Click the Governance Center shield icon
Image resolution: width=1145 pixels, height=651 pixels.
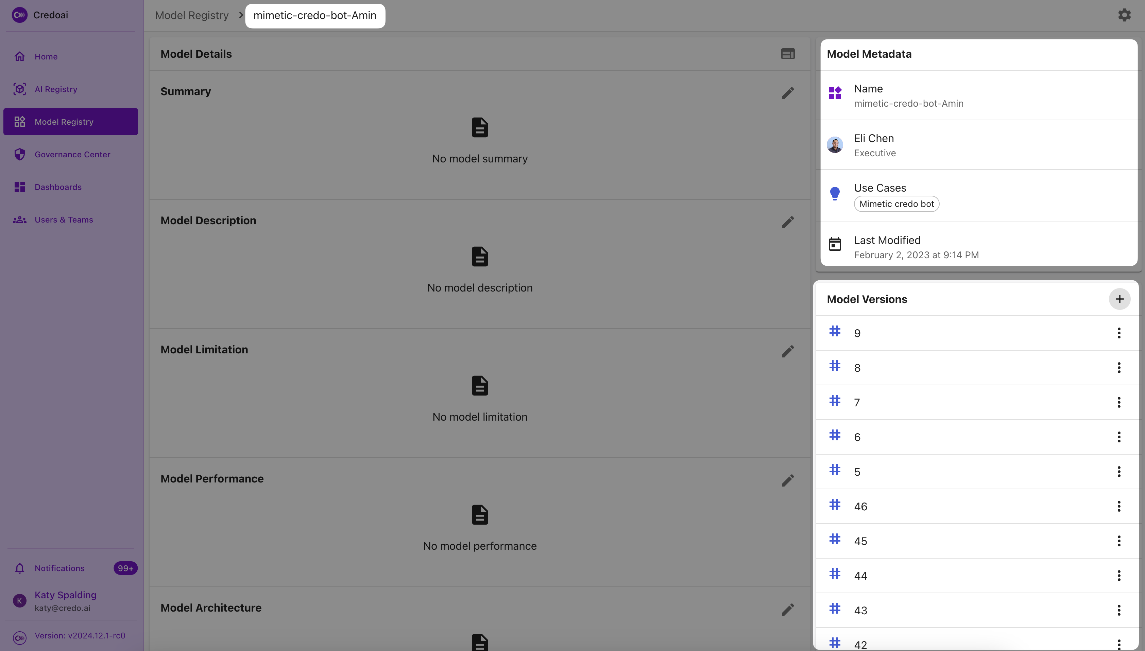[x=19, y=154]
